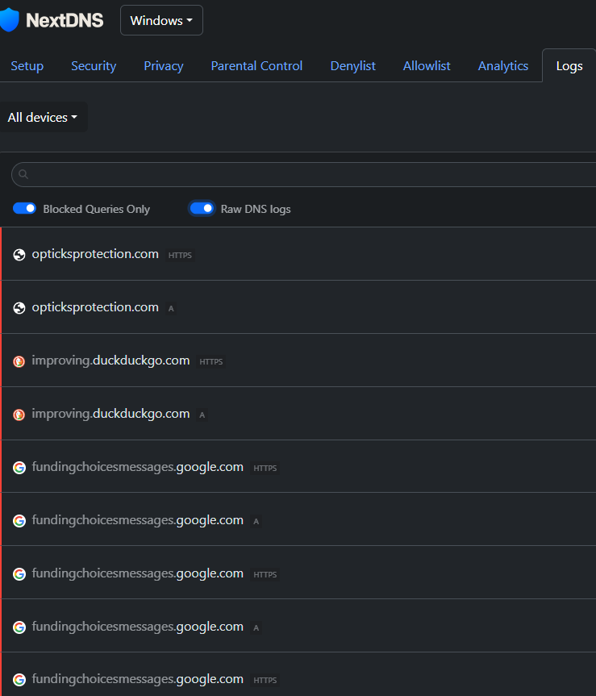Select improving.duckduckgo.com text in HTTPS row
This screenshot has width=596, height=696.
coord(110,361)
